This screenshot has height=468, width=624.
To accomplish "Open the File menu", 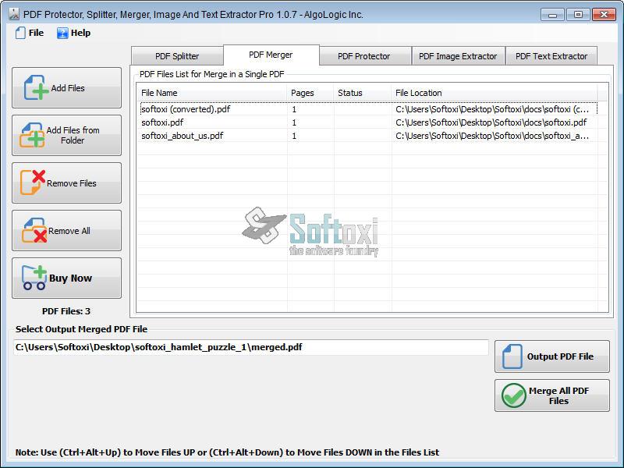I will click(30, 33).
